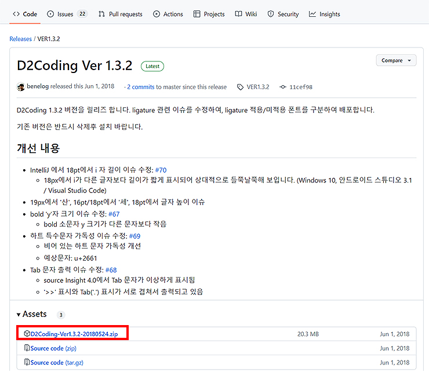Open issue #67 link

click(114, 214)
